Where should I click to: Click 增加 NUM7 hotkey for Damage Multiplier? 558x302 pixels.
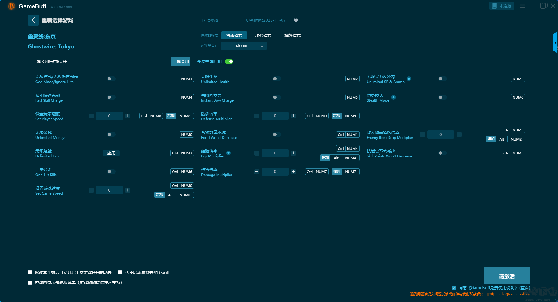tap(345, 172)
